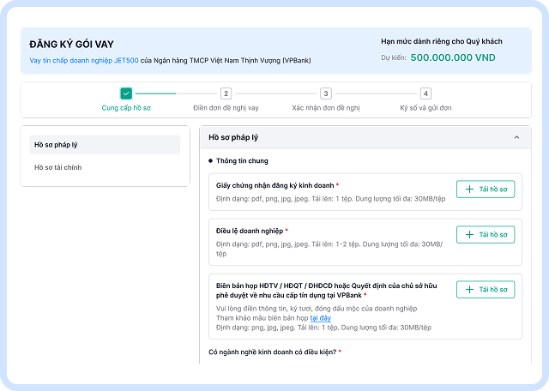This screenshot has width=549, height=391.
Task: Click the green progress line after step 1
Action: (x=155, y=93)
